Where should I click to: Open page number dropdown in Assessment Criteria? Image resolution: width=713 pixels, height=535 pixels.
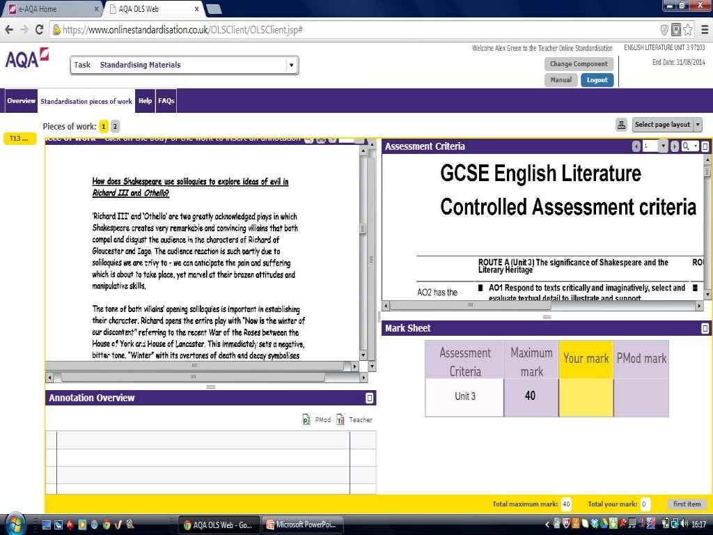(663, 146)
